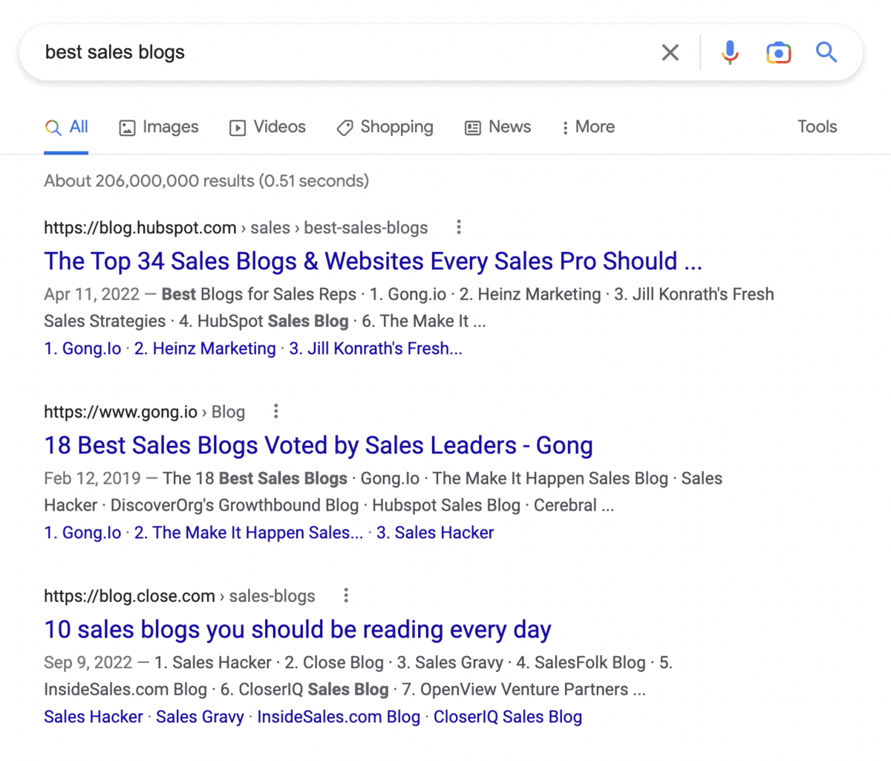The width and height of the screenshot is (891, 761).
Task: Follow 3. Jill Konrath's Fresh sitelink
Action: pos(376,349)
